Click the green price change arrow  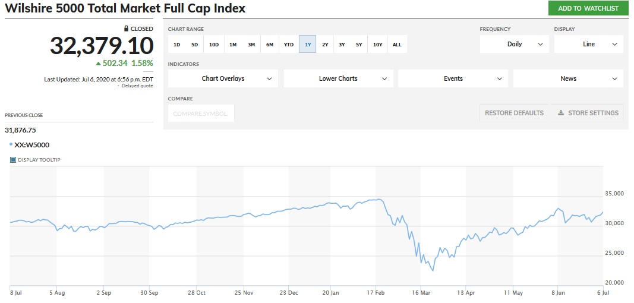coord(99,63)
